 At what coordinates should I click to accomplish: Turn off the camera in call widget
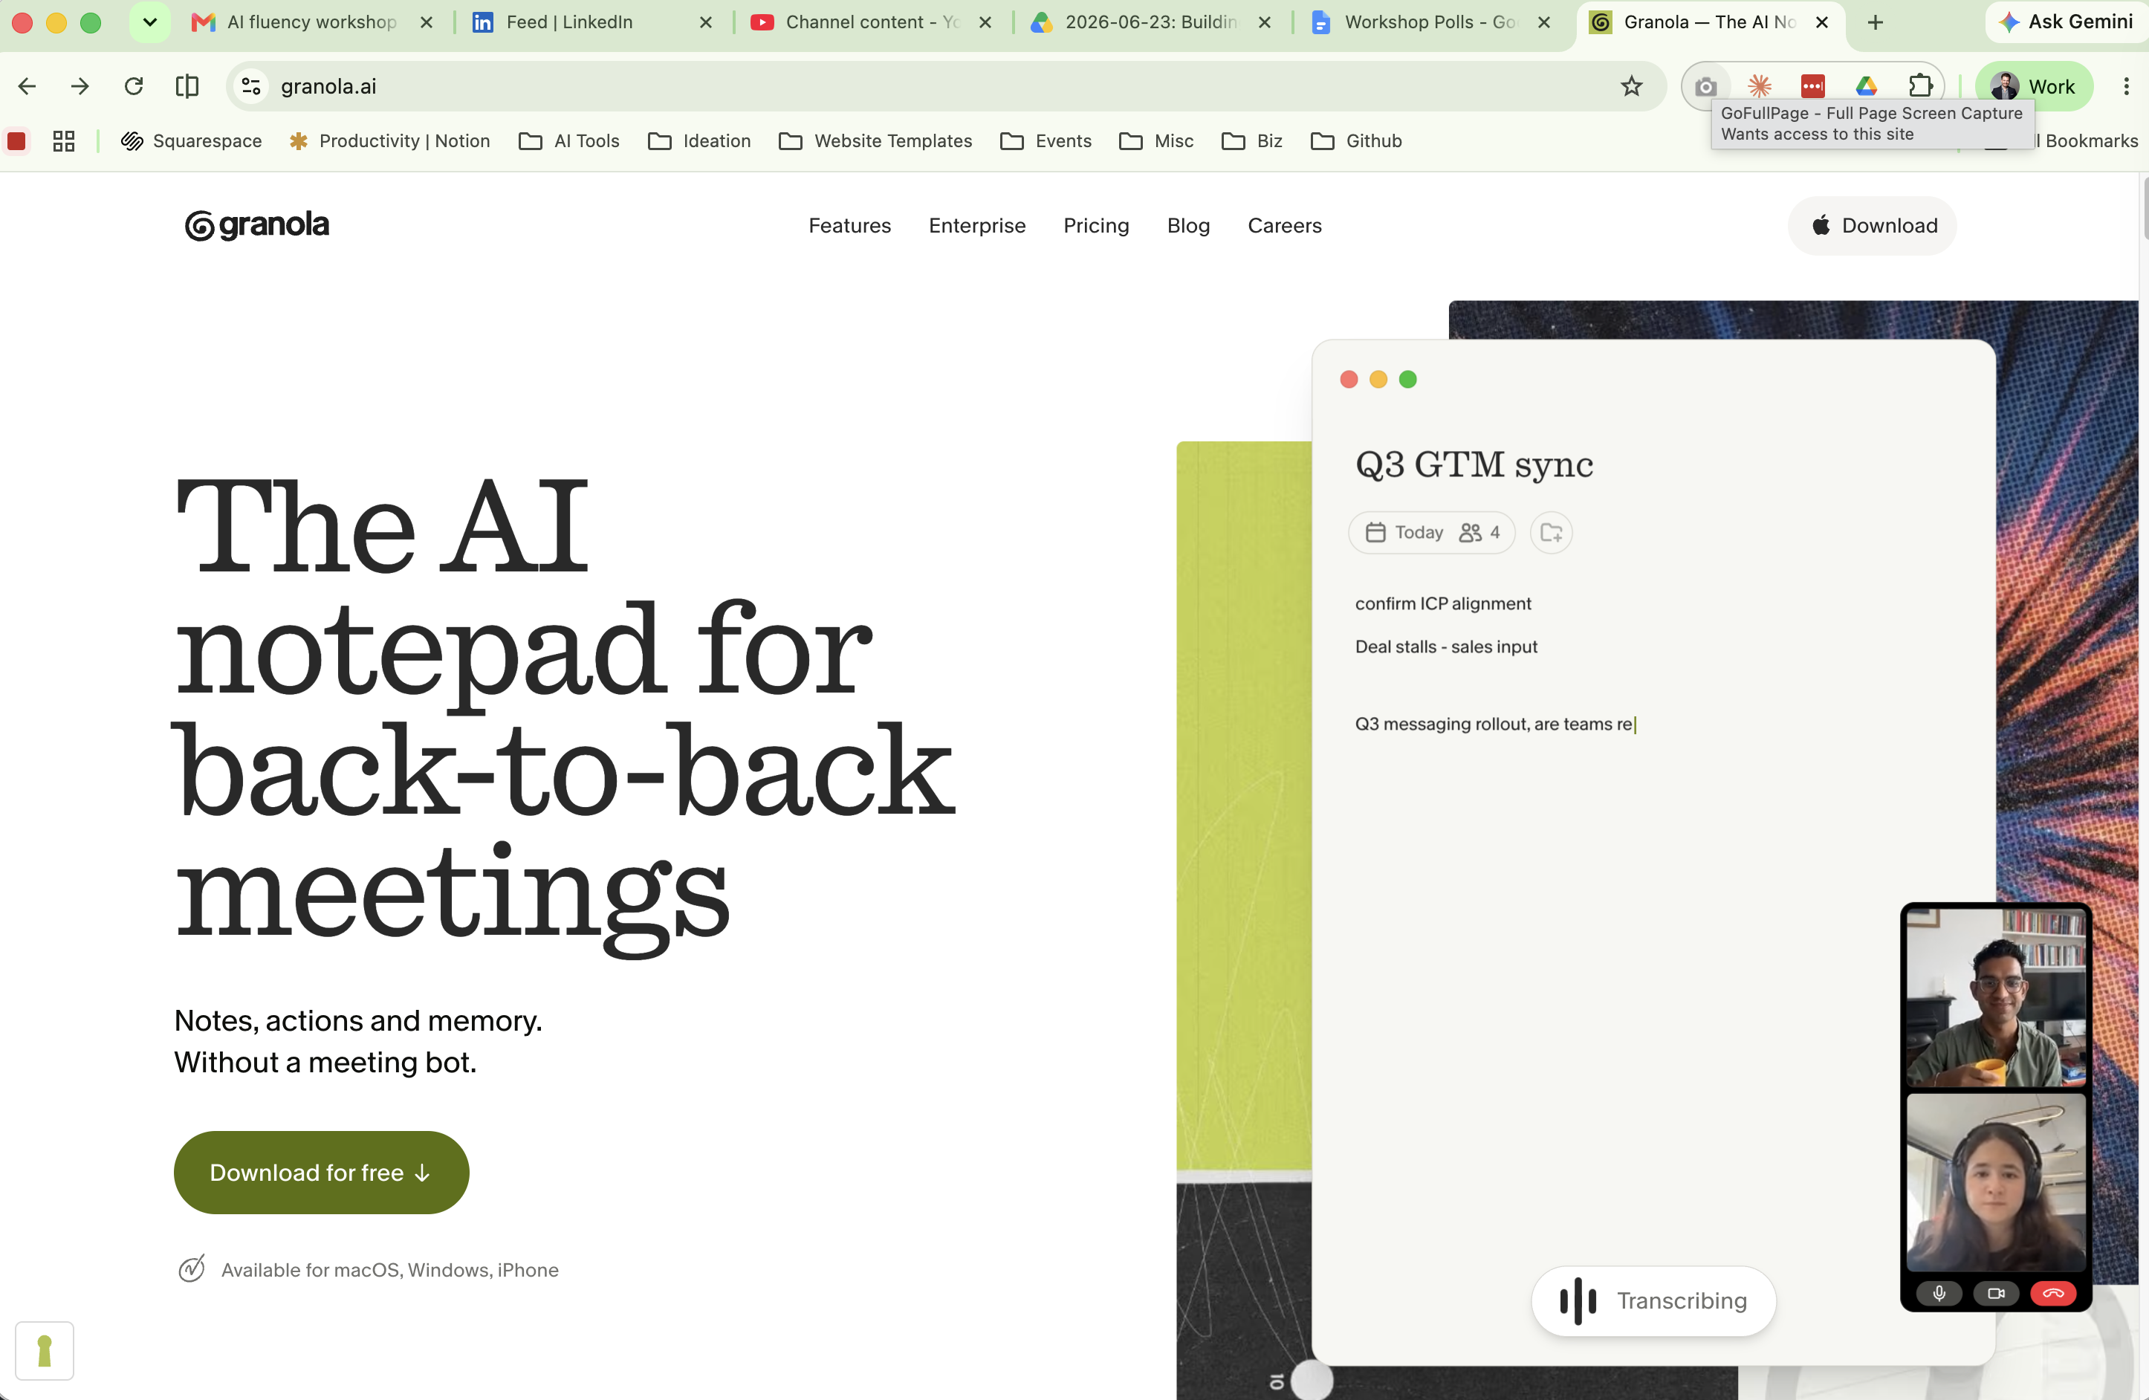(x=1995, y=1294)
